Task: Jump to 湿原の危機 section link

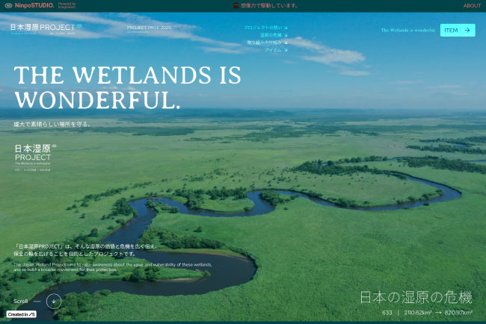Action: coord(270,35)
